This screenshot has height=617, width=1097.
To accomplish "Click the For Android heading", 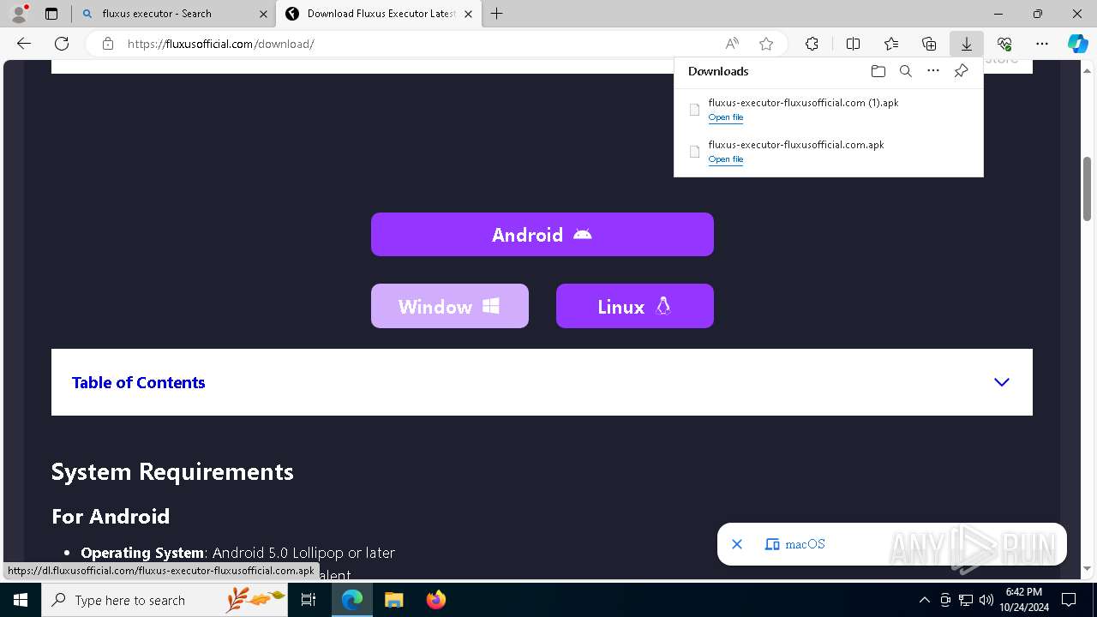I will pos(111,516).
